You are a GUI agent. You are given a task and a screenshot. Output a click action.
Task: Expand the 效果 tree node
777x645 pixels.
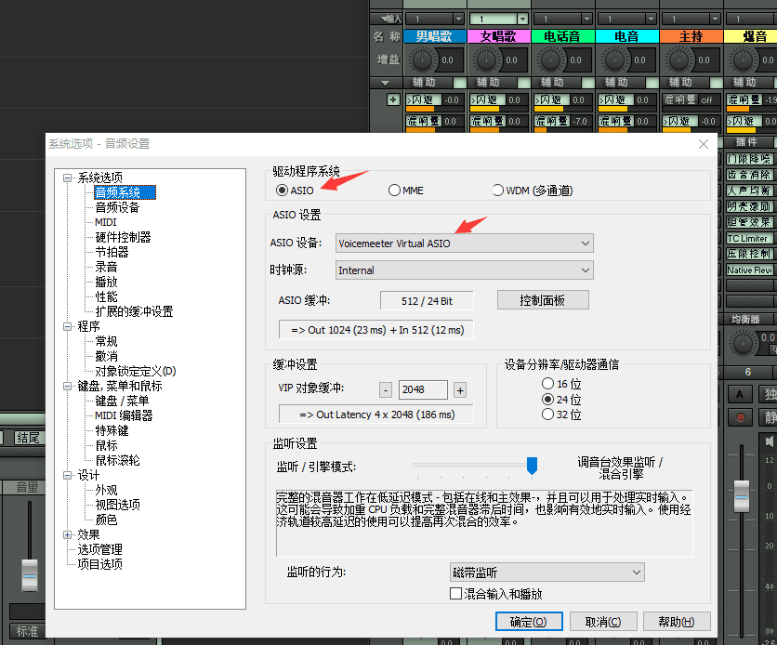click(x=68, y=534)
